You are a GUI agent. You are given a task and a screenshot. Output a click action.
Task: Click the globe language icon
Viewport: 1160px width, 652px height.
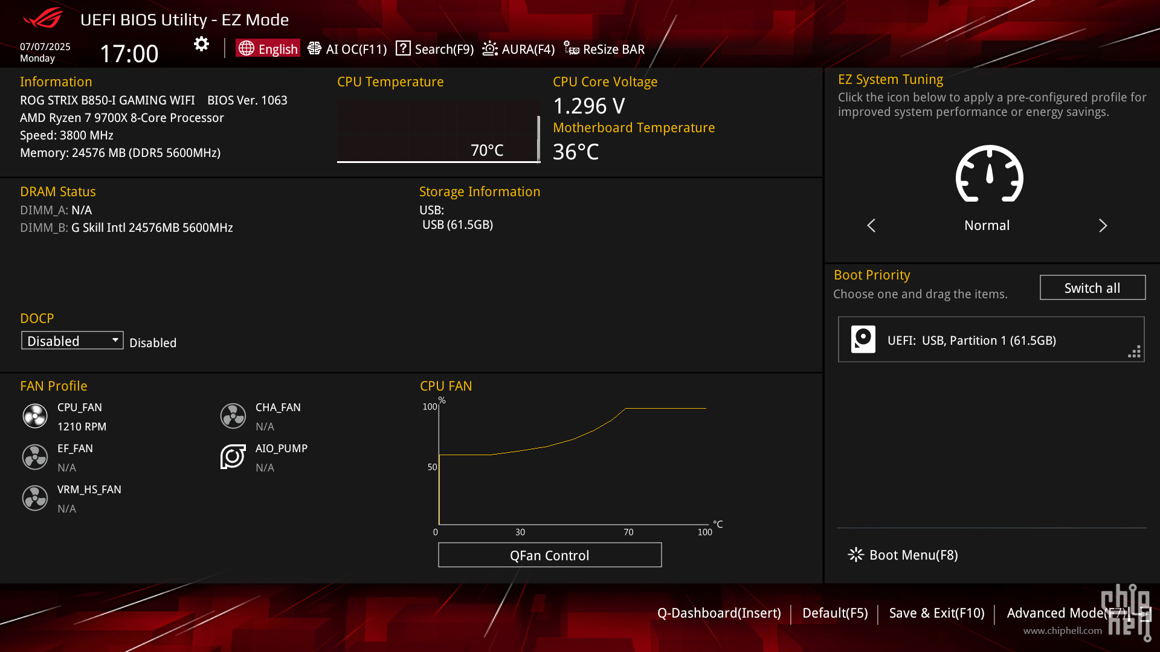246,48
